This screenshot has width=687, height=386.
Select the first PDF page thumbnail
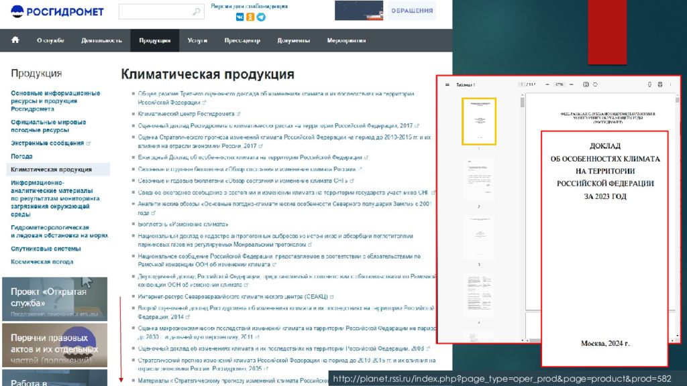pos(479,121)
